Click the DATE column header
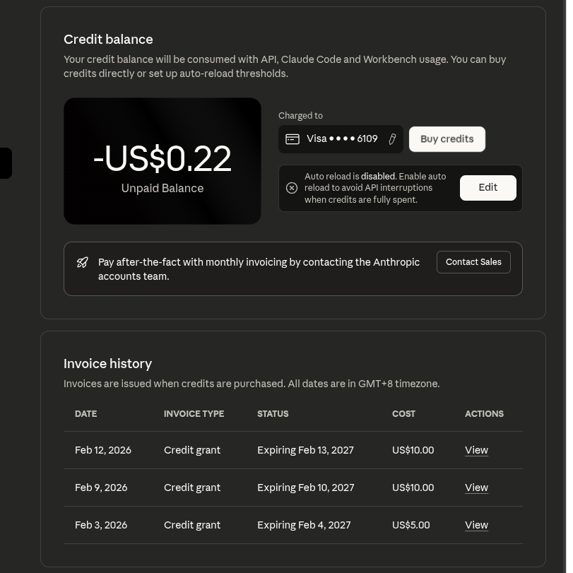 click(85, 414)
